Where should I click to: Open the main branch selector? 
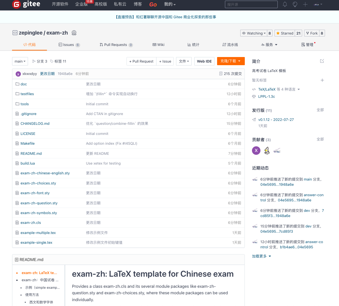click(x=20, y=61)
